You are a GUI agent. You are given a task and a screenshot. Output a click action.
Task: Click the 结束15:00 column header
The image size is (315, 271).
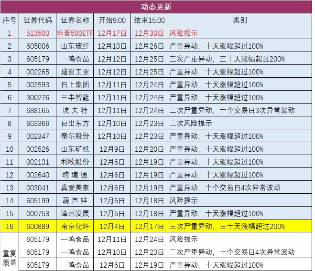pos(149,20)
